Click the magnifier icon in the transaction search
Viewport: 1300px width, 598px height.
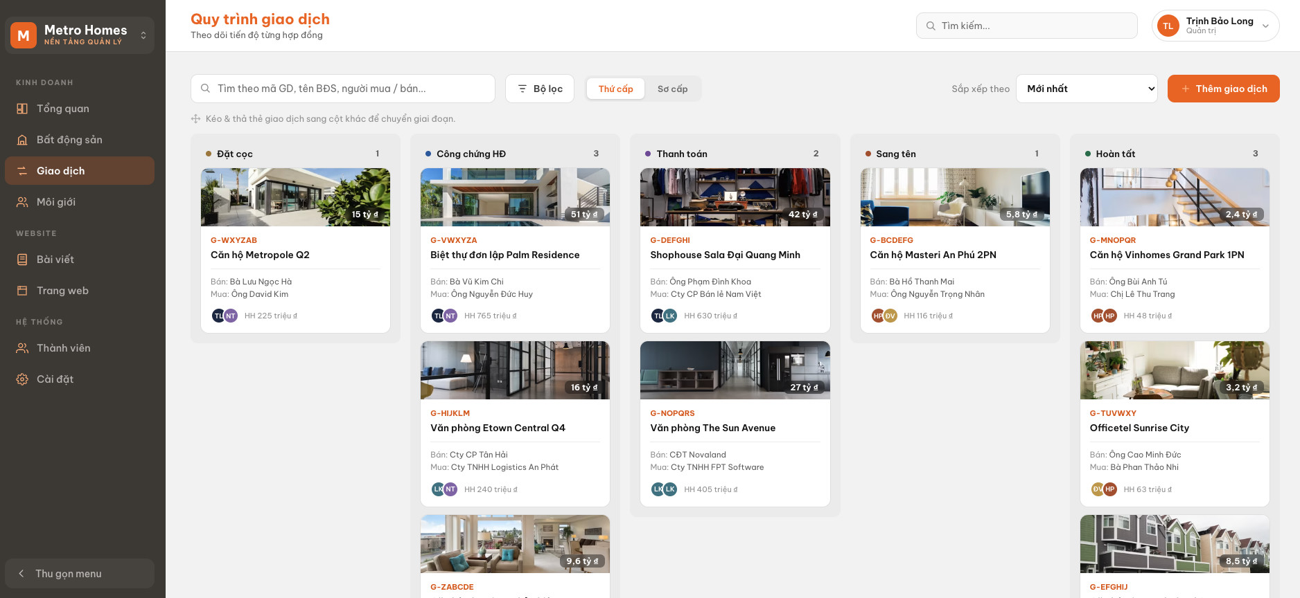coord(205,89)
